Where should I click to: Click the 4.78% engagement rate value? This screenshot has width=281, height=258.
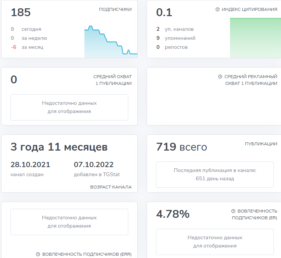(x=173, y=214)
